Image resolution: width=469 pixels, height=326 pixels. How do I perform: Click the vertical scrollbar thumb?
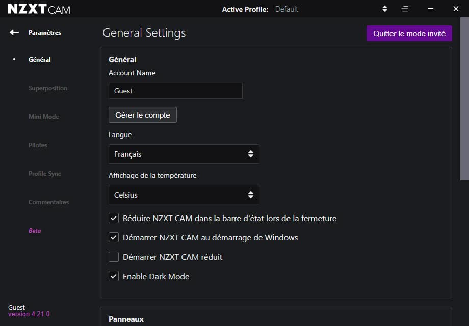click(464, 99)
